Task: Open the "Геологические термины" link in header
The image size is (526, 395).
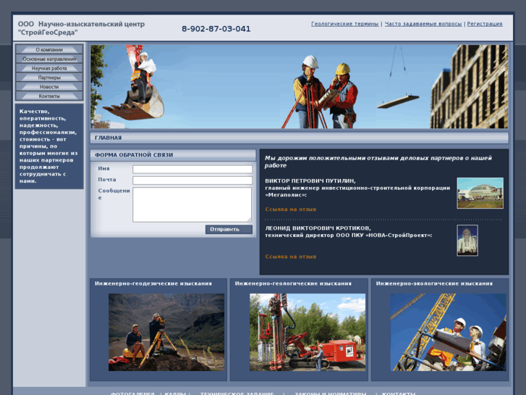Action: pyautogui.click(x=344, y=24)
